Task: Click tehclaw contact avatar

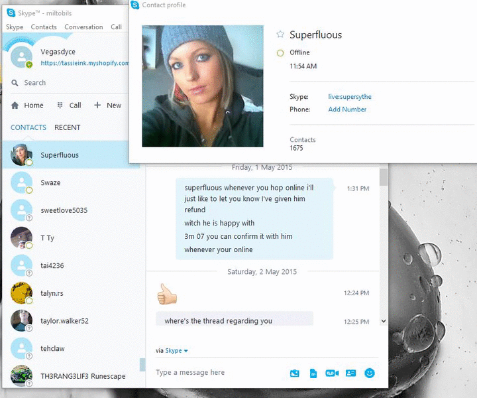Action: pos(21,348)
